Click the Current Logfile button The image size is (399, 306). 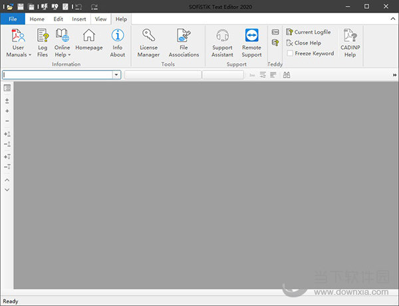[309, 32]
